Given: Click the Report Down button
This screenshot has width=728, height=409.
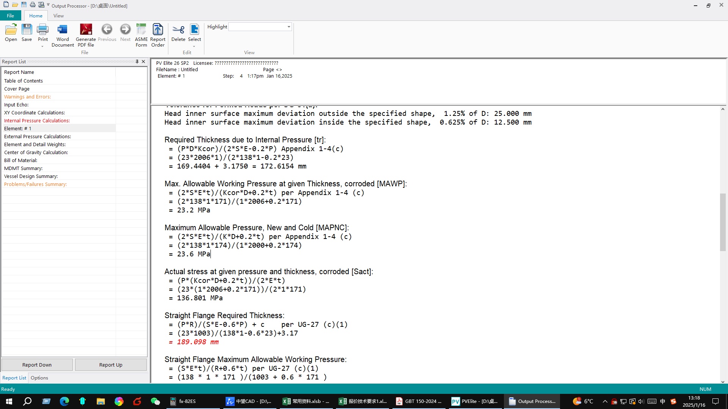Looking at the screenshot, I should click(37, 365).
